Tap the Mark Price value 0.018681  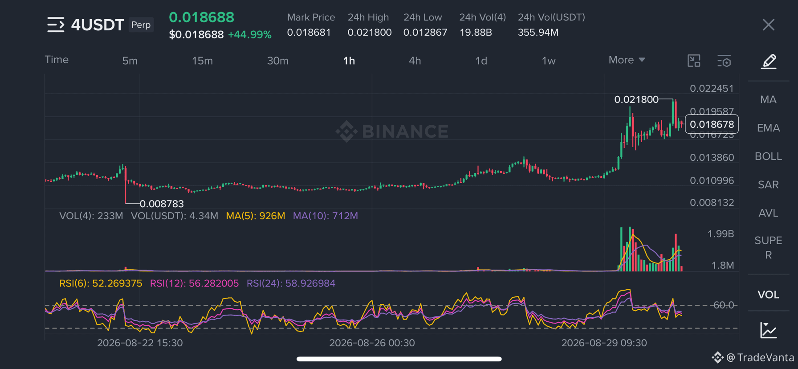coord(309,33)
